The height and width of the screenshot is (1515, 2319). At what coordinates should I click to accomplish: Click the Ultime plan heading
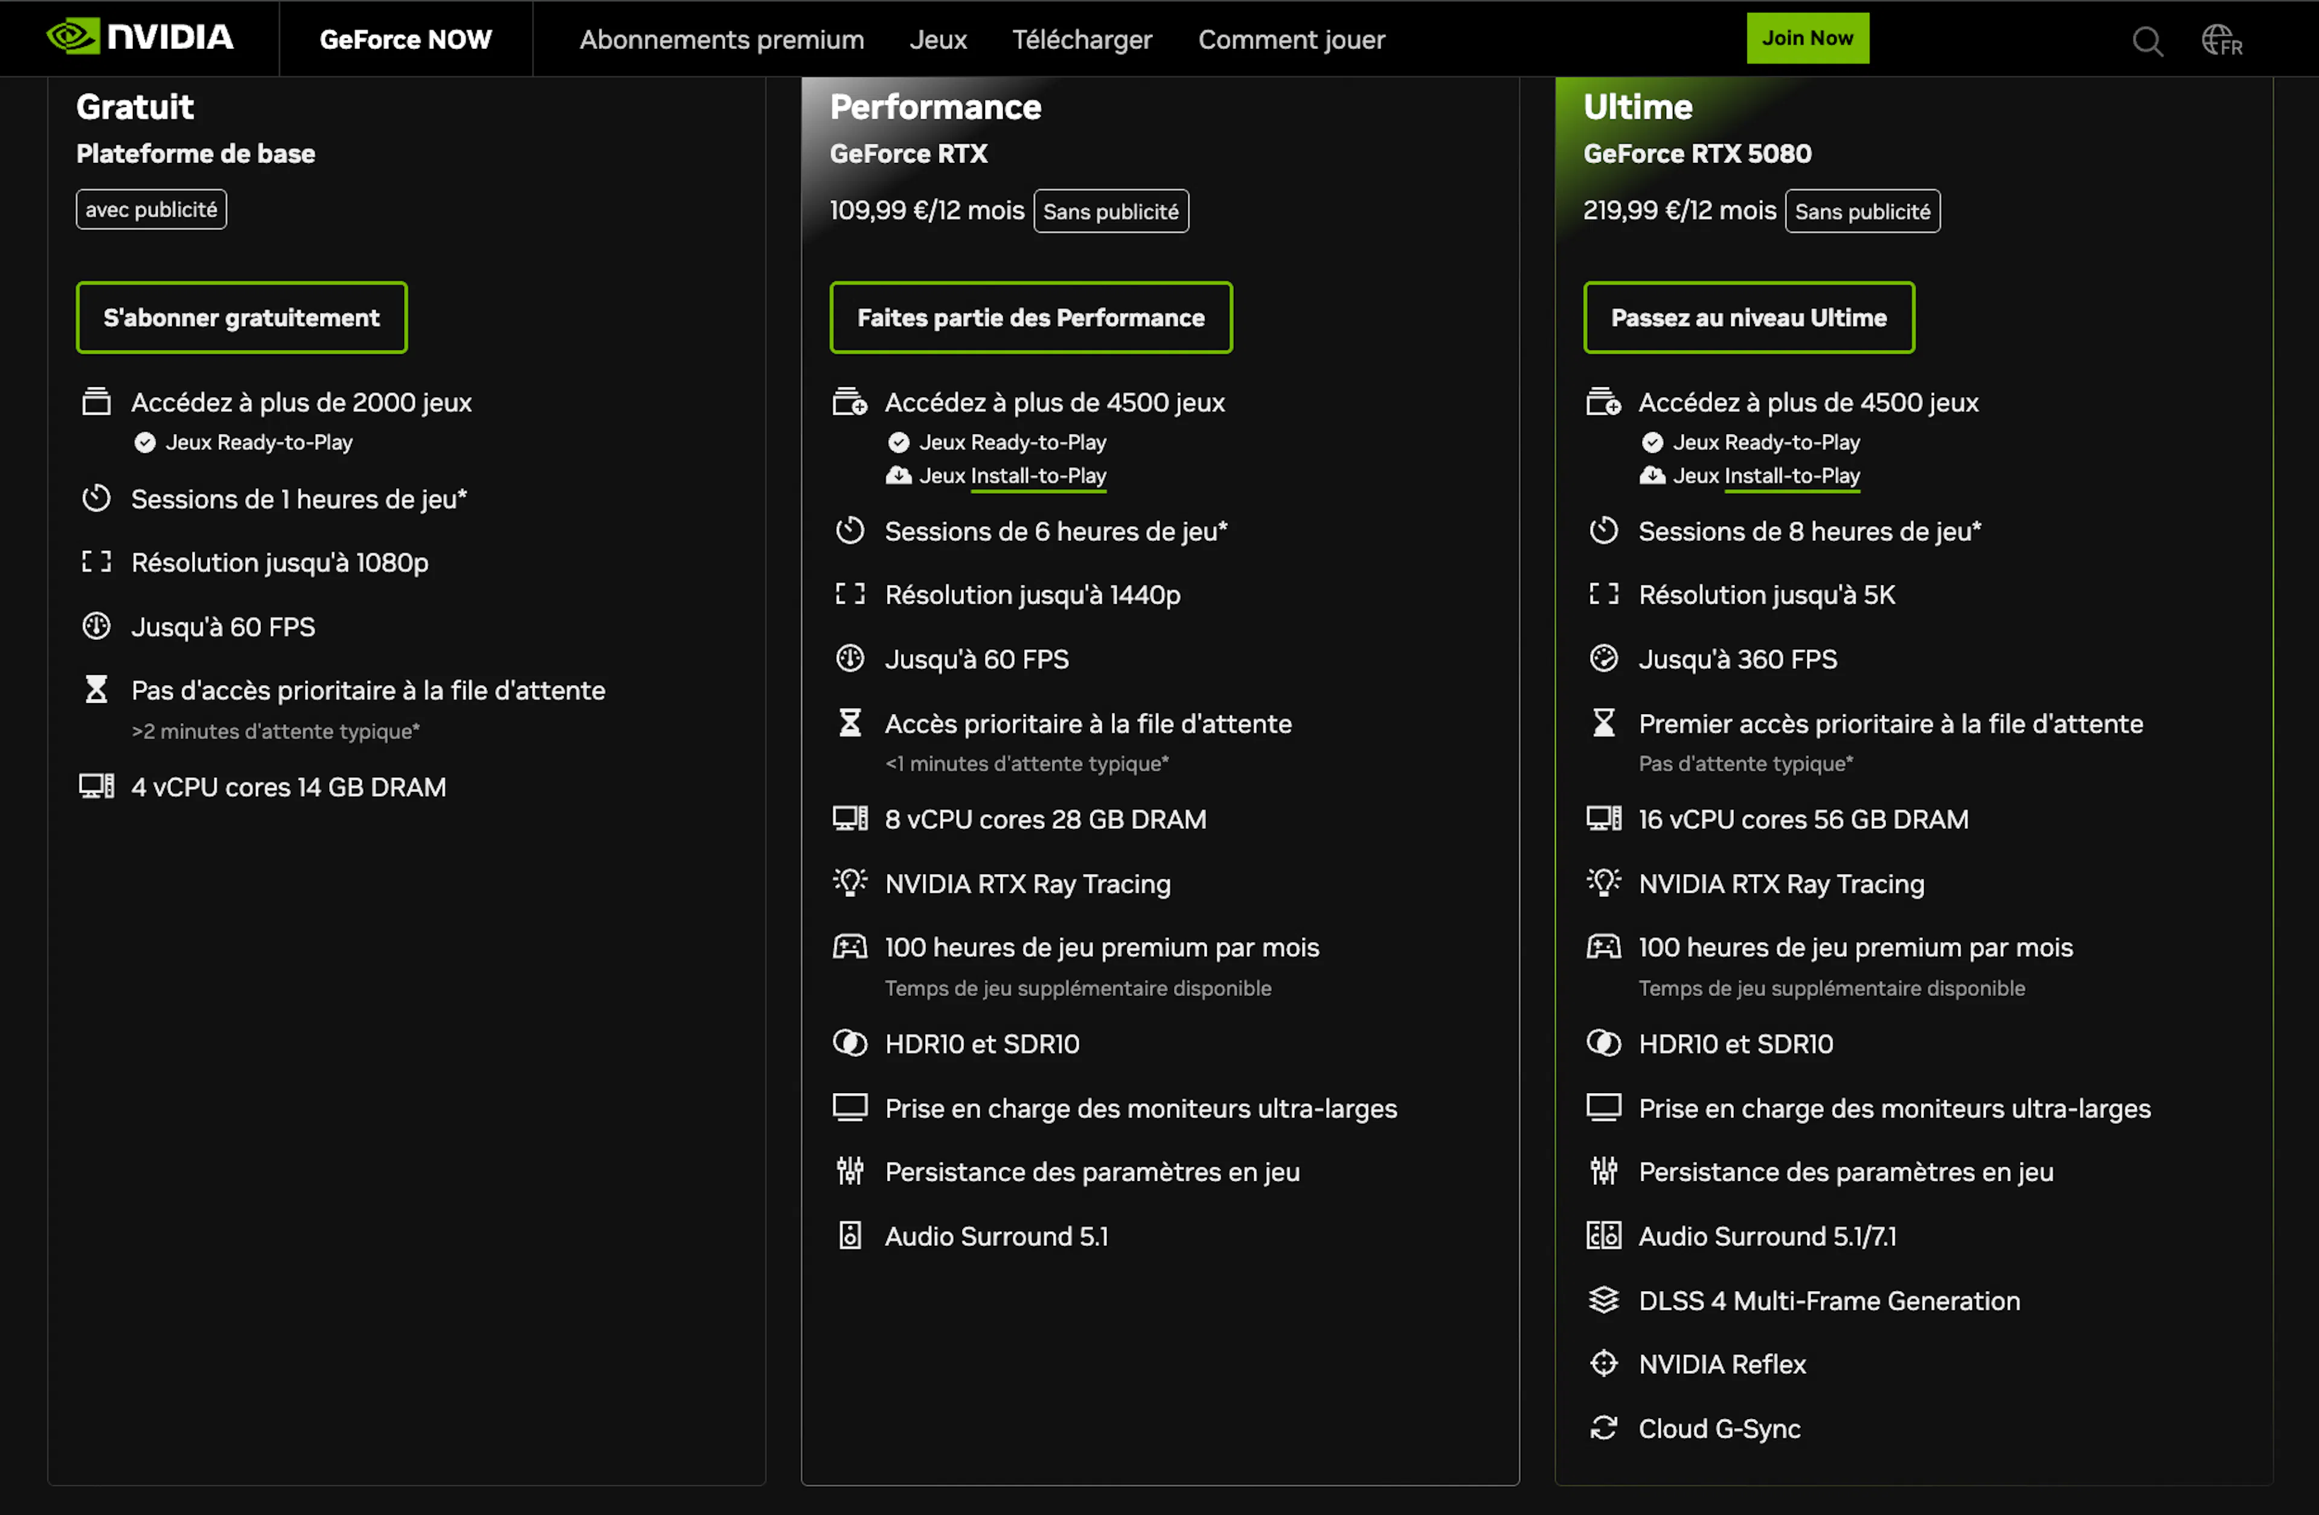pos(1638,106)
